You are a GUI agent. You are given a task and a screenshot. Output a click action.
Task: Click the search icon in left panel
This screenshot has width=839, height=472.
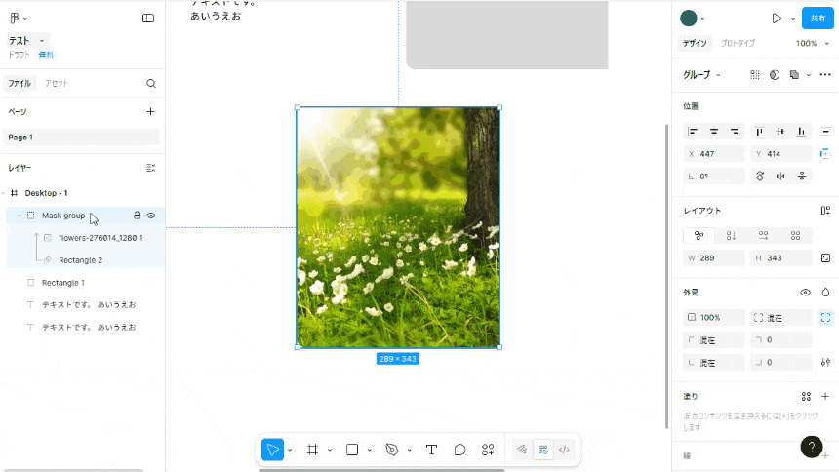coord(151,84)
